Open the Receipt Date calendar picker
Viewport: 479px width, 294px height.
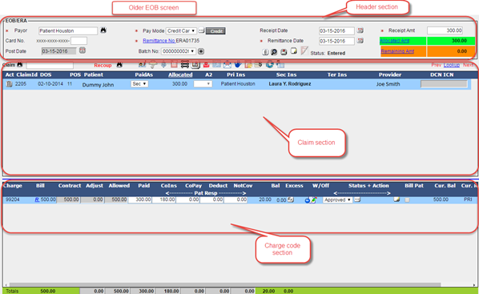tap(360, 30)
